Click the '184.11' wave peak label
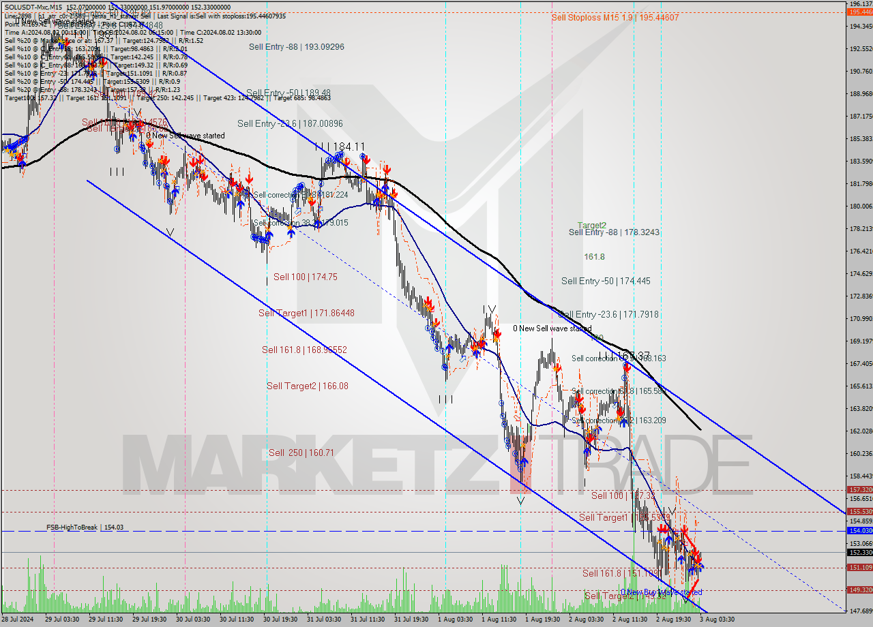 click(x=349, y=147)
